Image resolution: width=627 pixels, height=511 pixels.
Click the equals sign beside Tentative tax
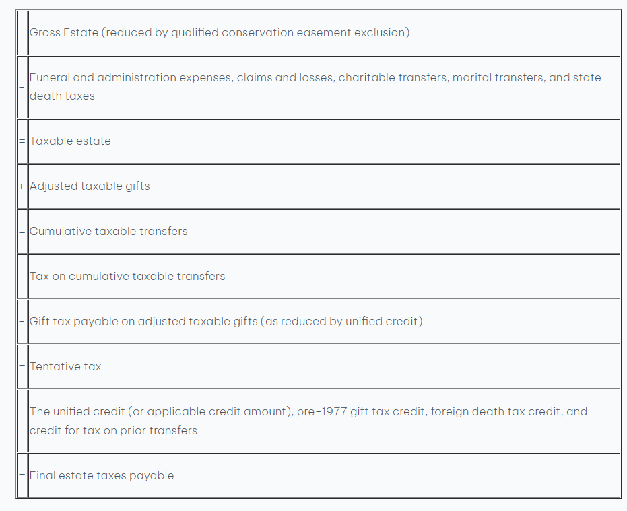pos(22,367)
